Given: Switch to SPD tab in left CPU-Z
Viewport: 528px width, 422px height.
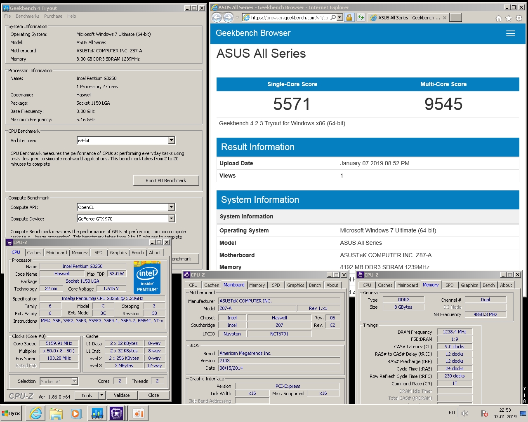Looking at the screenshot, I should tap(99, 253).
